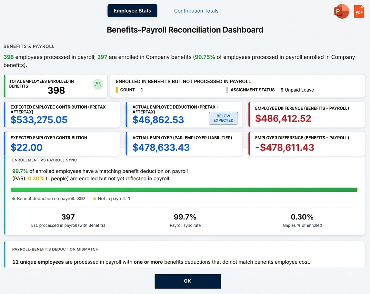Viewport: 370px width, 294px height.
Task: Click the $22.00 expected employer contribution
Action: (x=26, y=147)
